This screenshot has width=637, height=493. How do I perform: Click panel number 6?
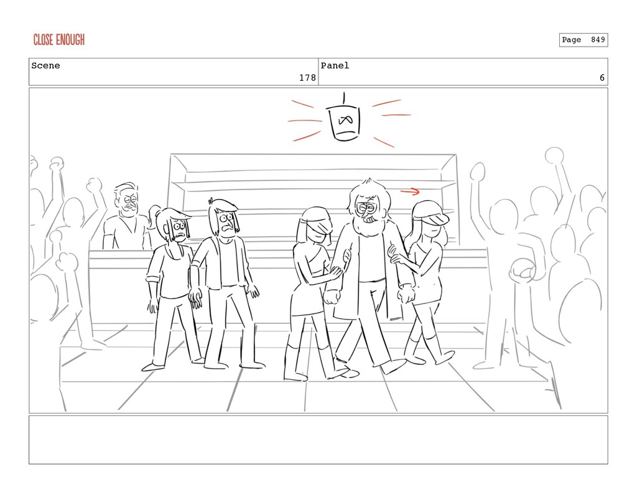(602, 78)
